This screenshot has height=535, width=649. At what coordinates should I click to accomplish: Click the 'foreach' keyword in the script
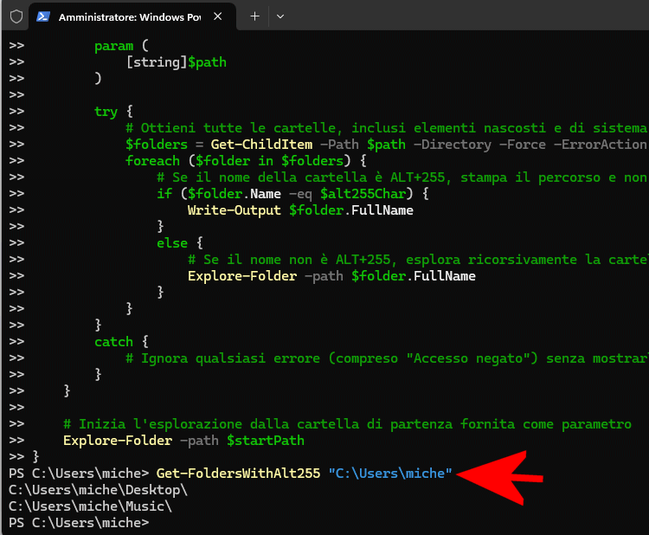pos(152,161)
